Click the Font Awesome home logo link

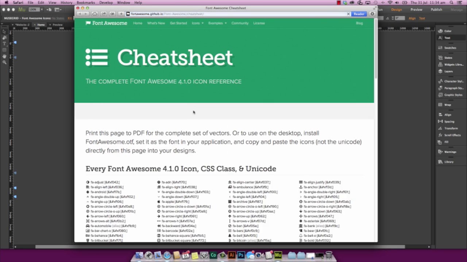[x=107, y=23]
